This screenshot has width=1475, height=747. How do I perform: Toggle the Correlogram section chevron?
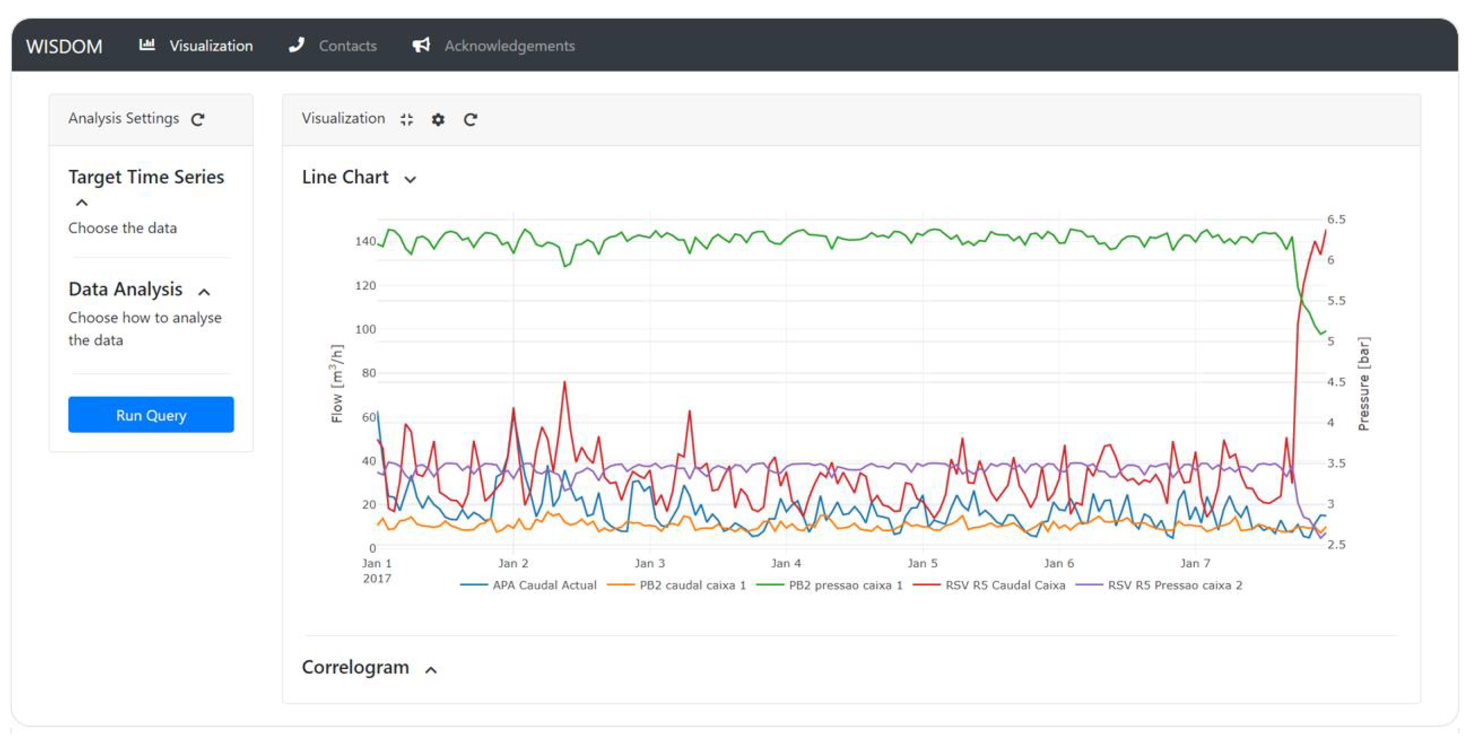pos(431,670)
